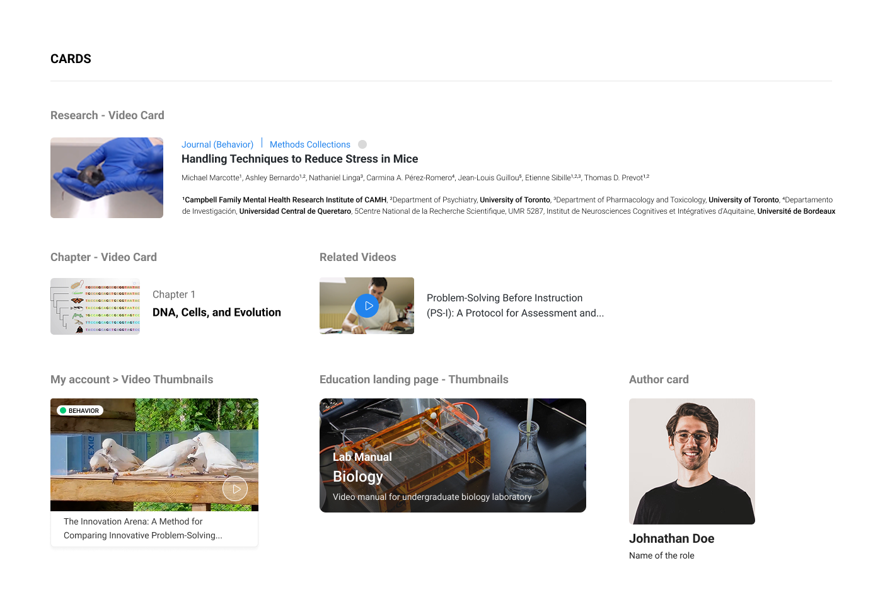Open The Innovation Arena video title
The image size is (890, 614).
(x=143, y=528)
